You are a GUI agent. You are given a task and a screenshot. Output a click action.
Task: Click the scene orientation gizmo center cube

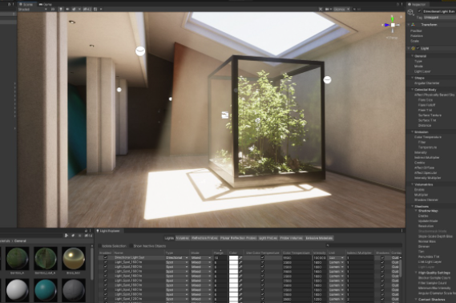coord(393,25)
